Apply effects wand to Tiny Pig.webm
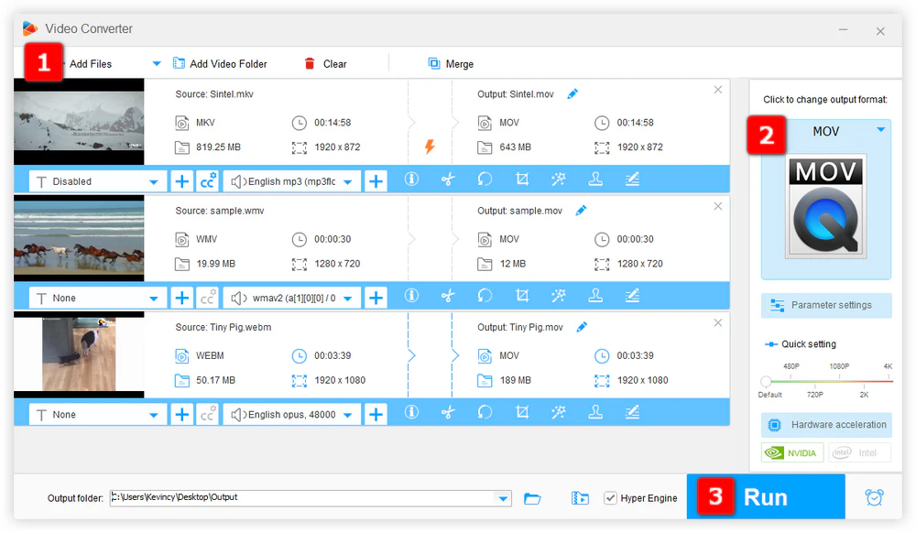Image resolution: width=916 pixels, height=533 pixels. (x=559, y=412)
